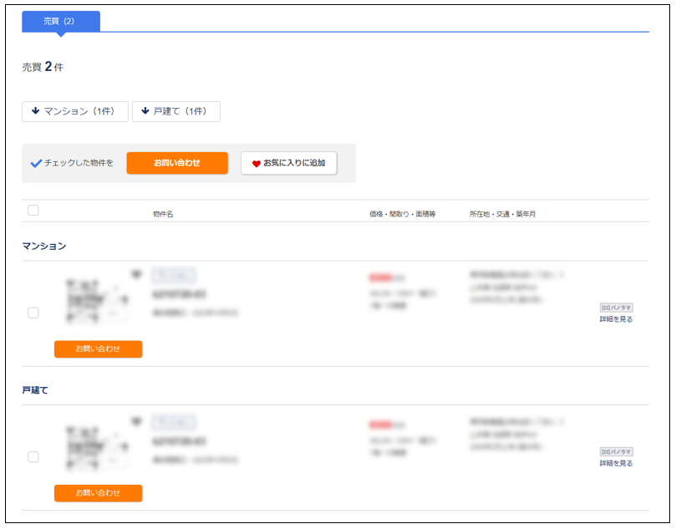The height and width of the screenshot is (529, 676).
Task: Open パノラマ icon on 戸建て listing
Action: click(616, 451)
